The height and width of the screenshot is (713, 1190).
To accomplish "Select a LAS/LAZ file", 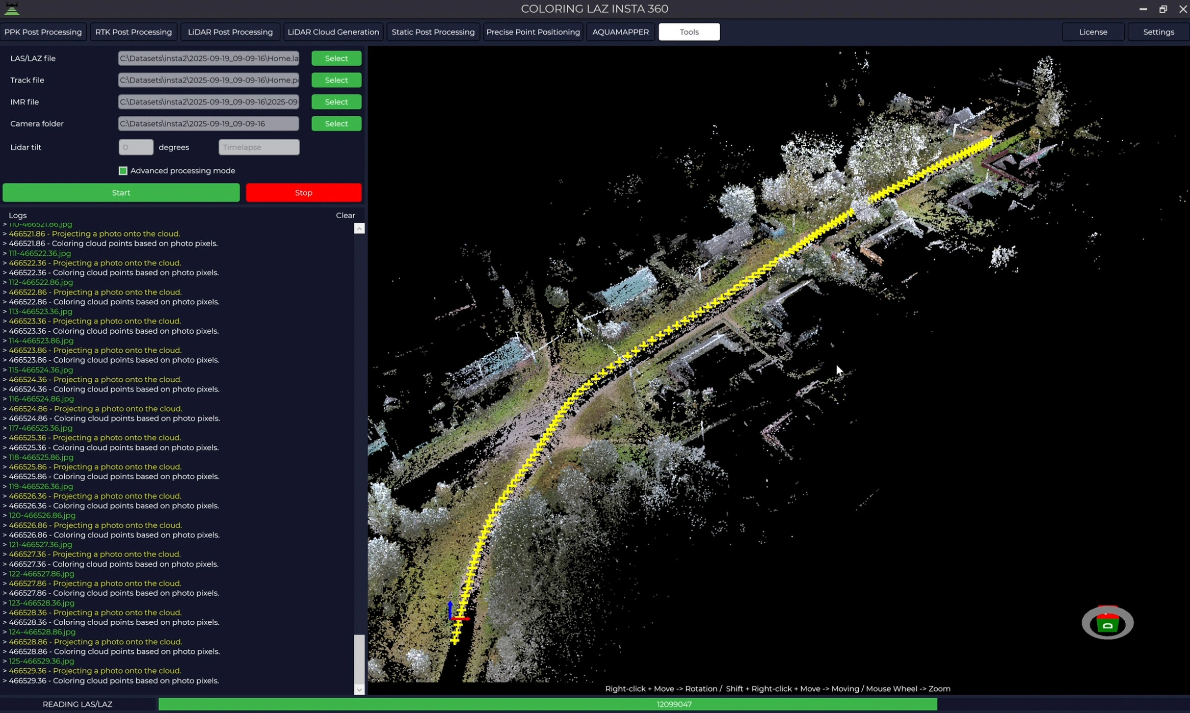I will (335, 58).
